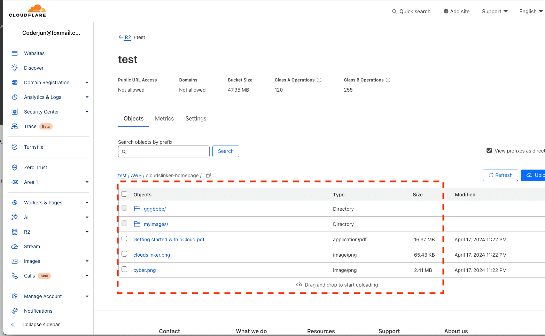Click the Images picture icon
The width and height of the screenshot is (545, 336).
point(15,261)
